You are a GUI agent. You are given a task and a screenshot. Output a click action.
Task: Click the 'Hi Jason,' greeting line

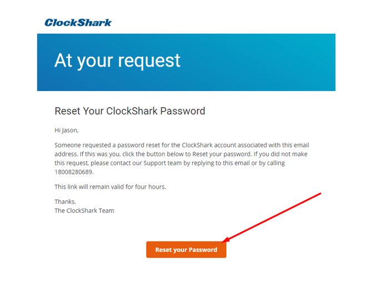coord(67,130)
